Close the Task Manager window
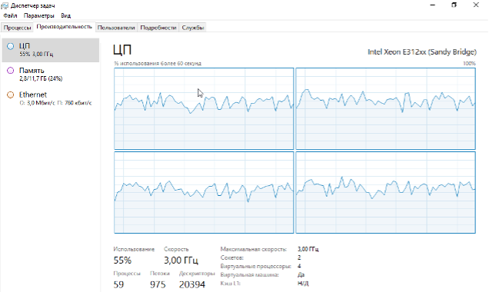The height and width of the screenshot is (292, 489). 476,5
